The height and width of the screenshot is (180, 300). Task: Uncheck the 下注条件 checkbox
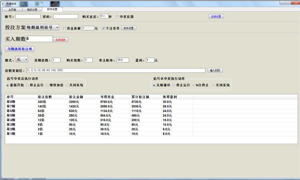pyautogui.click(x=103, y=28)
